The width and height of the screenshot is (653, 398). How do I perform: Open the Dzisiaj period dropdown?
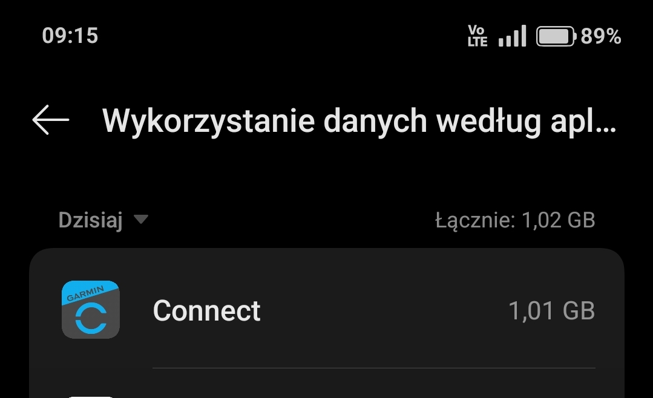103,220
